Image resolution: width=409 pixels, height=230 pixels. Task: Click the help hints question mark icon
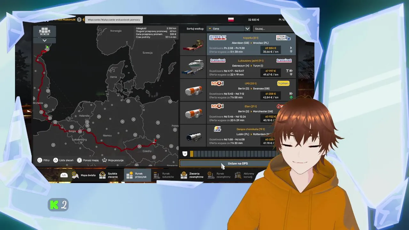[79, 19]
